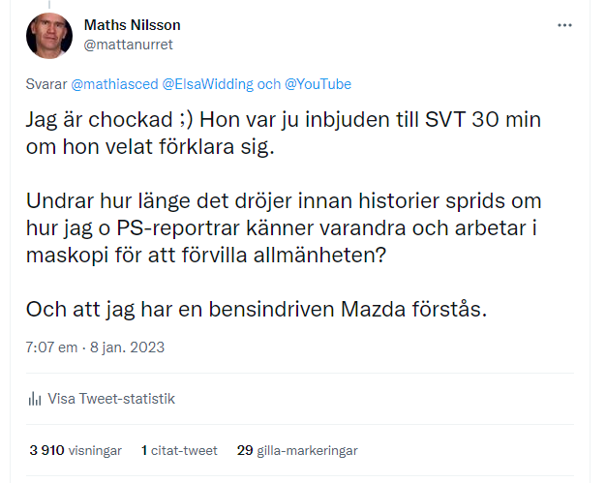Go to the @YouTube mention
Viewport: 606px width, 483px height.
click(318, 84)
